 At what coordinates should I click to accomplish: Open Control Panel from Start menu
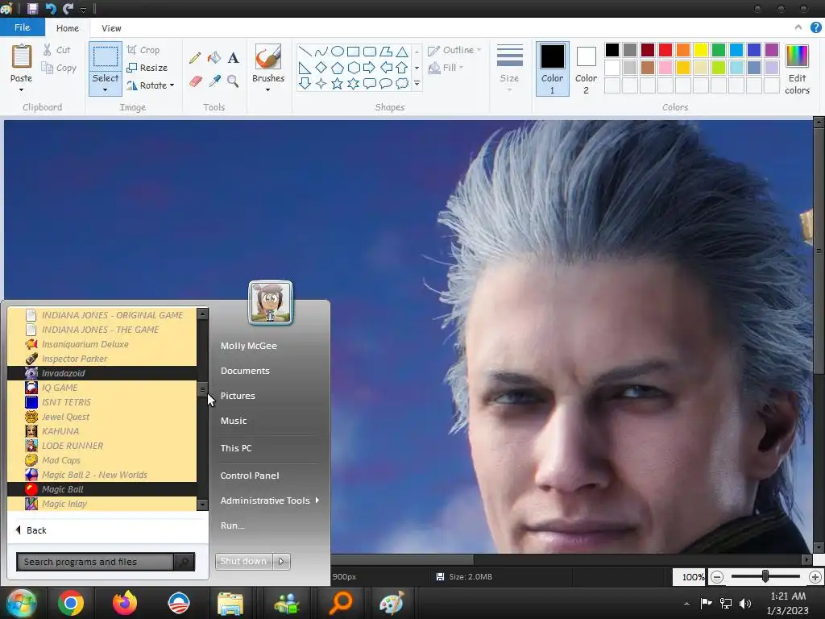click(250, 476)
